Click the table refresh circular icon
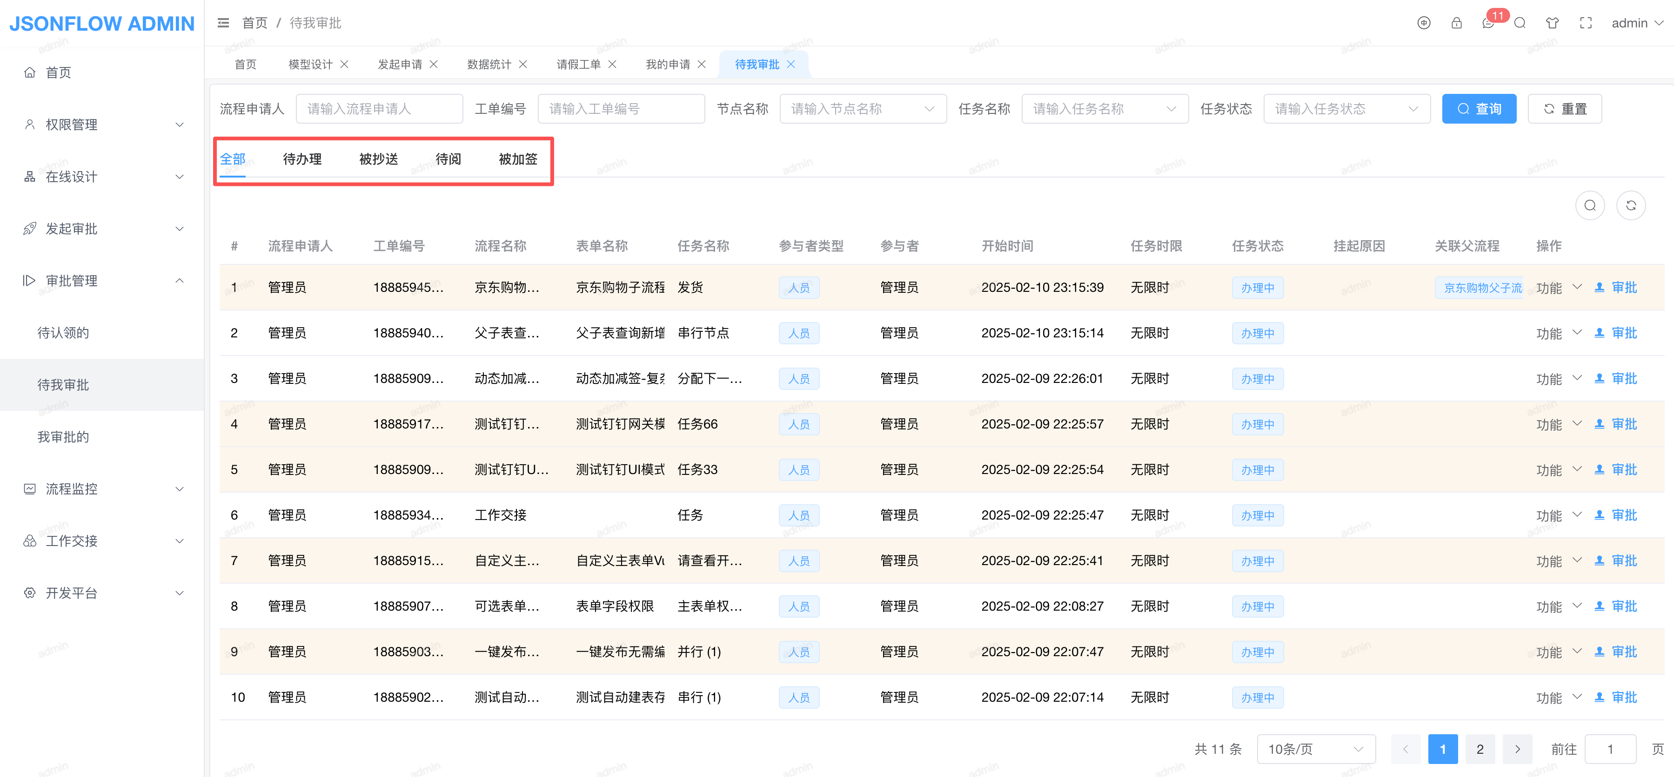 (1630, 206)
